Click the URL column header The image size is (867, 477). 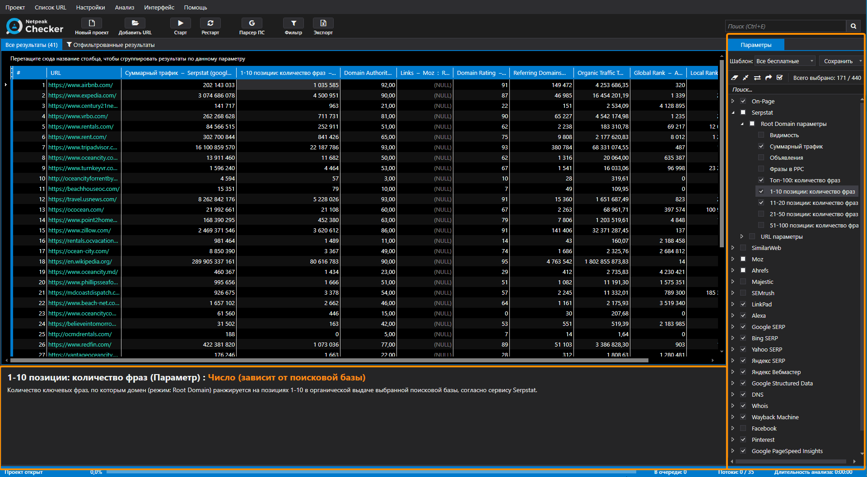[x=84, y=73]
